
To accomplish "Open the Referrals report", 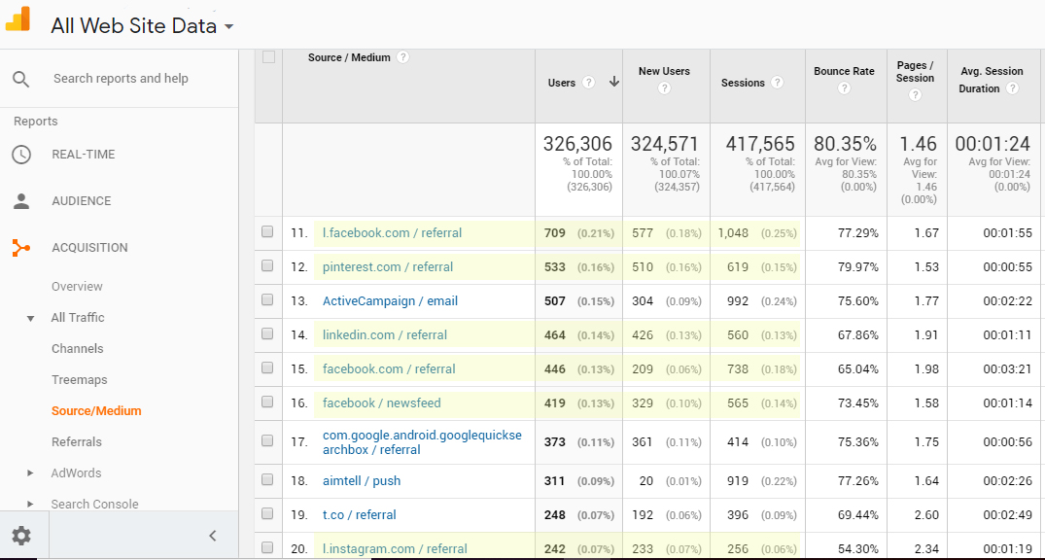I will pyautogui.click(x=77, y=442).
